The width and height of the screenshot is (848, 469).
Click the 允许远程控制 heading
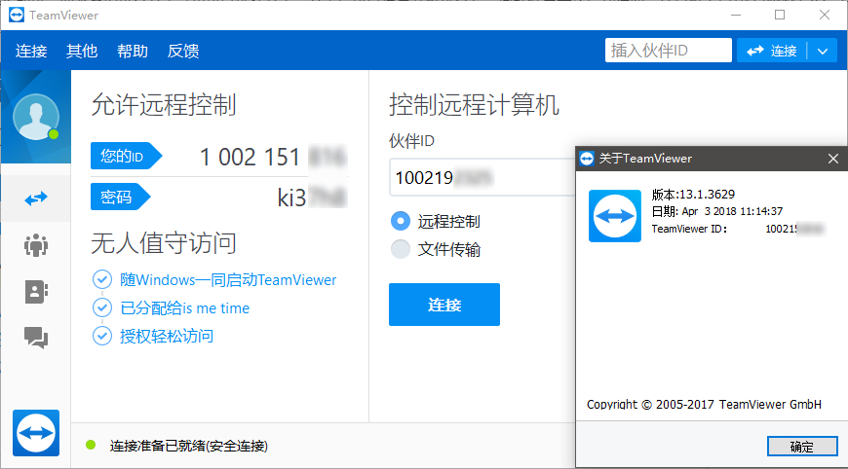point(164,104)
